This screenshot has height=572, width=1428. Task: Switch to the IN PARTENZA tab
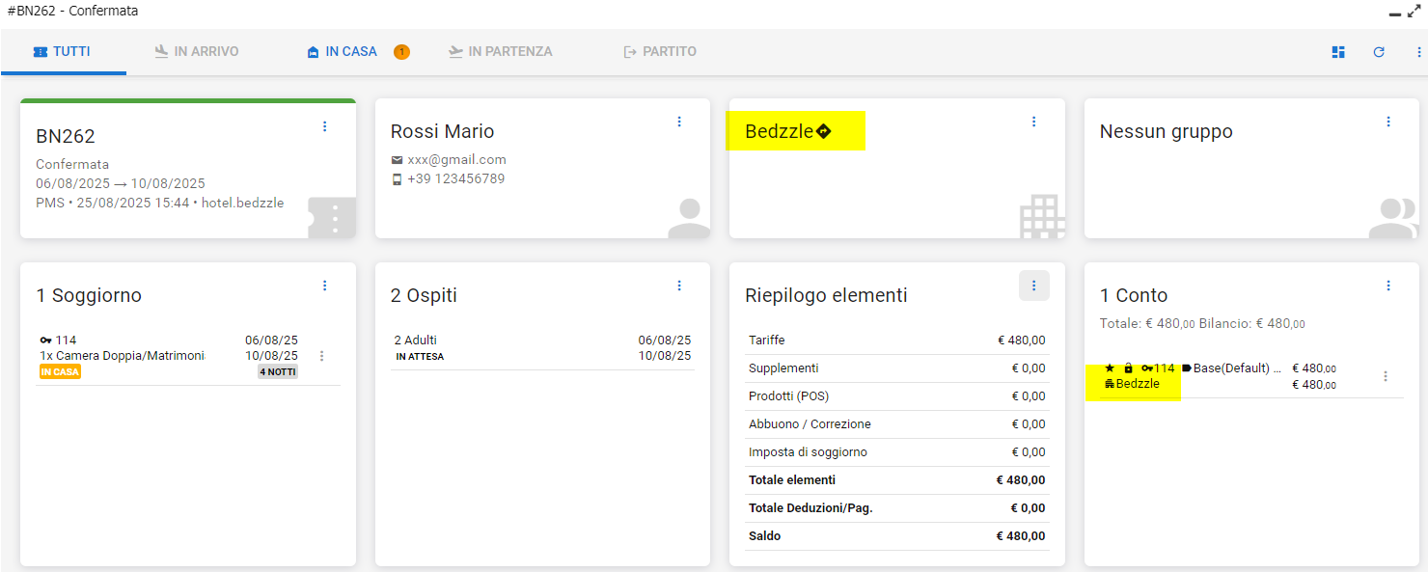pyautogui.click(x=500, y=52)
